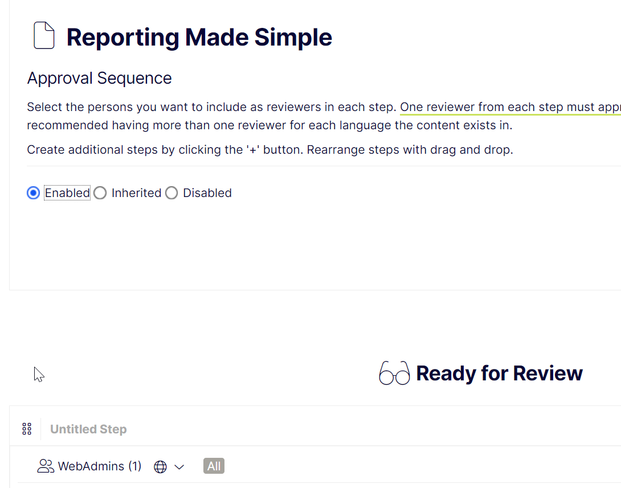Screen dimensions: 621x488
Task: Click the Reporting Made Simple title
Action: coord(199,37)
